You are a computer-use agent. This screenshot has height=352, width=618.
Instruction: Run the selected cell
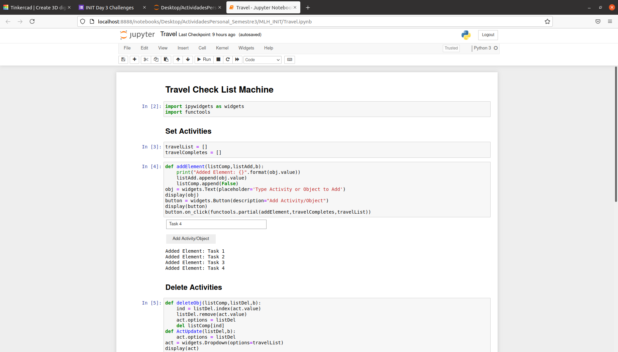pos(204,60)
